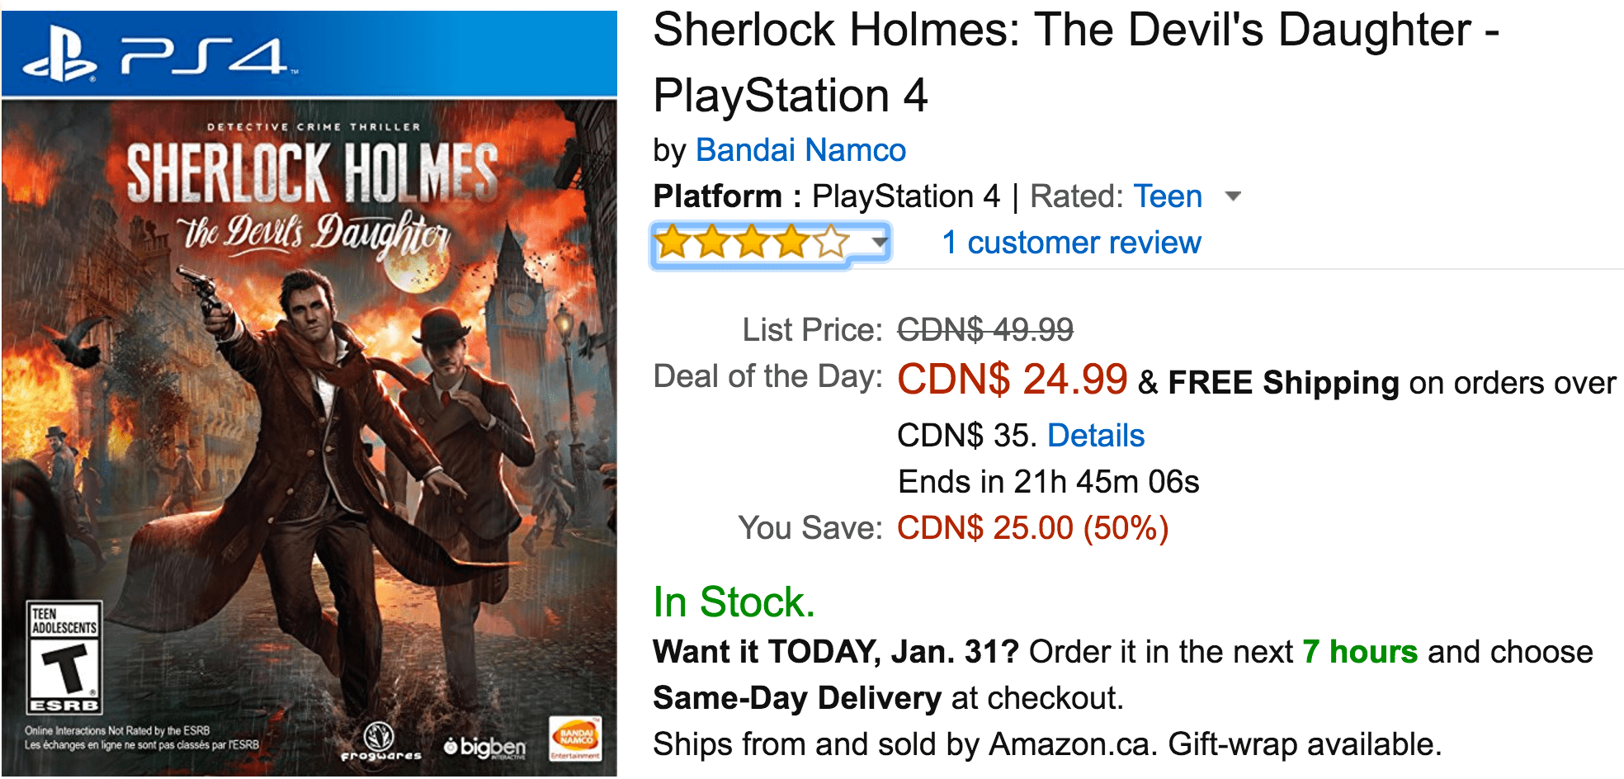Click the ESRB Teen rating badge on cover

(64, 658)
